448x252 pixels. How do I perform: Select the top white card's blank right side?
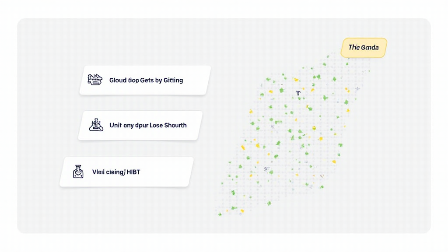(196, 80)
